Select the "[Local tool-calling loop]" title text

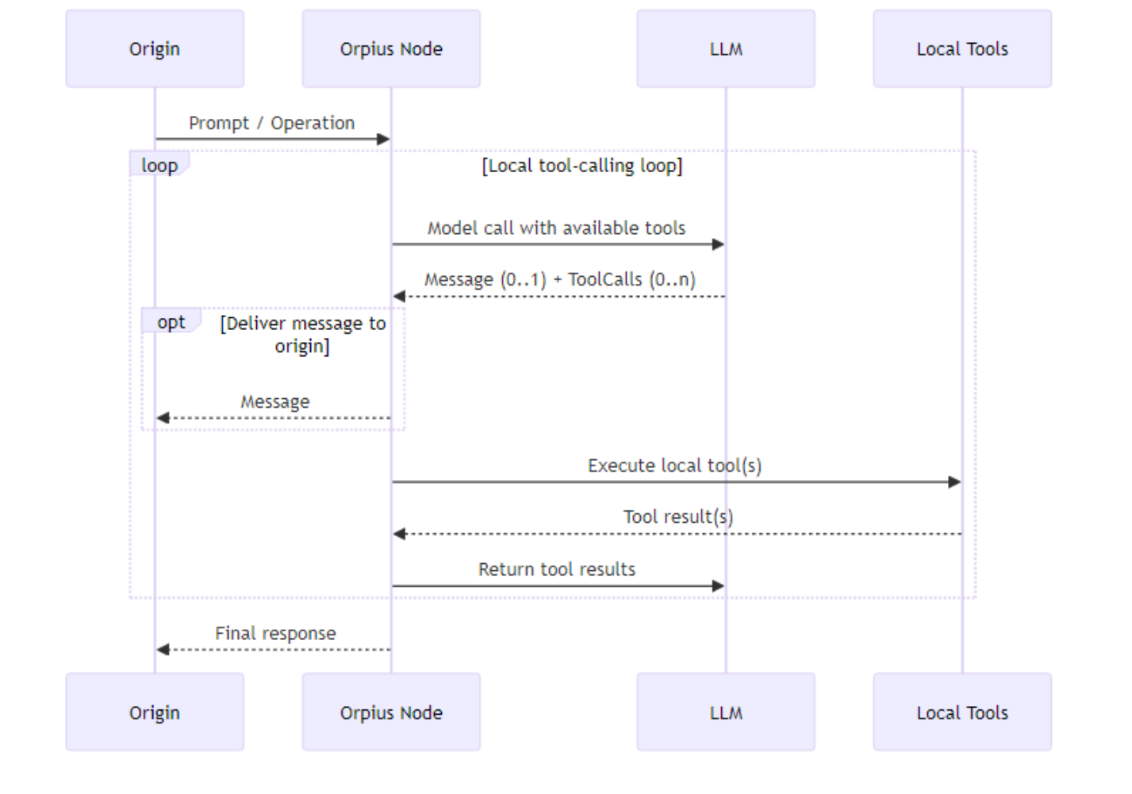click(581, 166)
